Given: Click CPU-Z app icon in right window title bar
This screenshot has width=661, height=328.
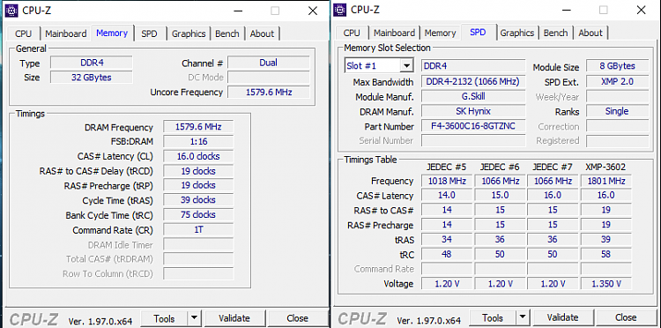Looking at the screenshot, I should click(340, 10).
